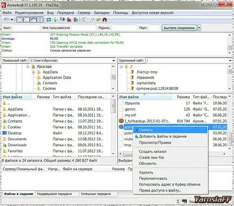Toggle transfer queue display in toolbar
Screen dimensions: 234x206
click(40, 19)
